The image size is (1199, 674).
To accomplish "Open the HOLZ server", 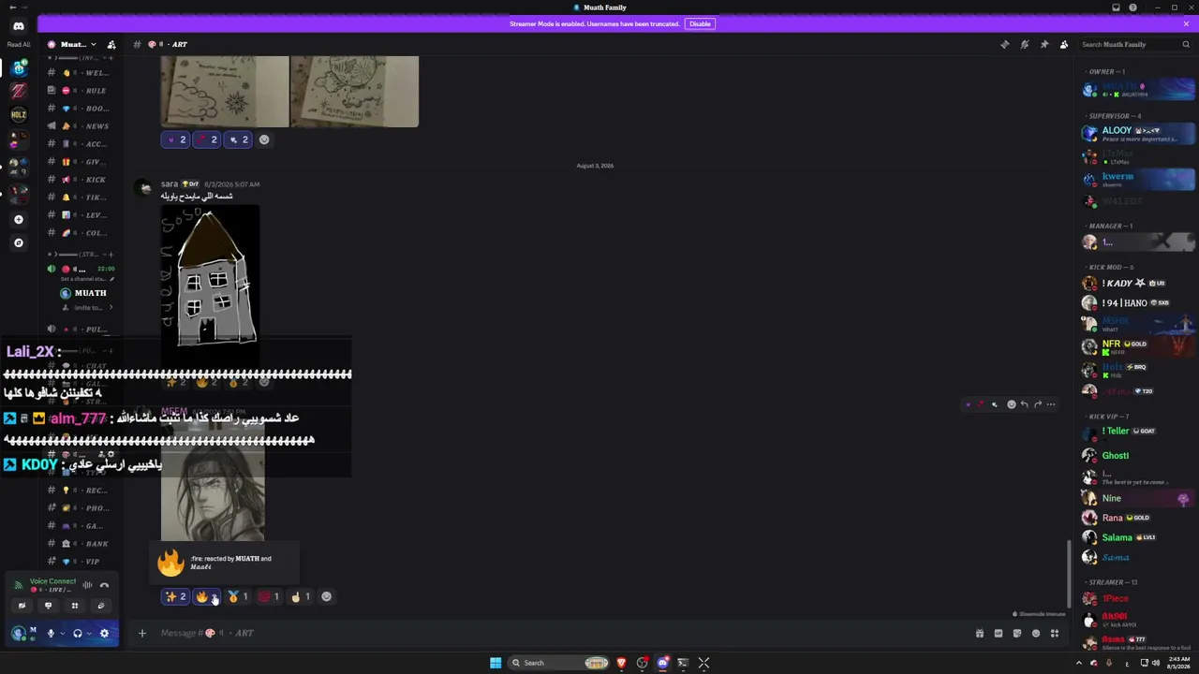I will (19, 114).
